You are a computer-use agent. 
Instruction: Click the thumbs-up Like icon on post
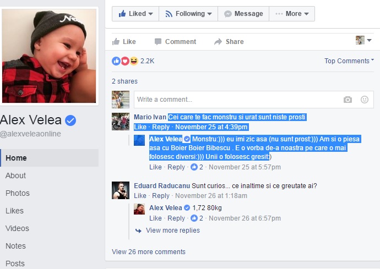coord(116,42)
